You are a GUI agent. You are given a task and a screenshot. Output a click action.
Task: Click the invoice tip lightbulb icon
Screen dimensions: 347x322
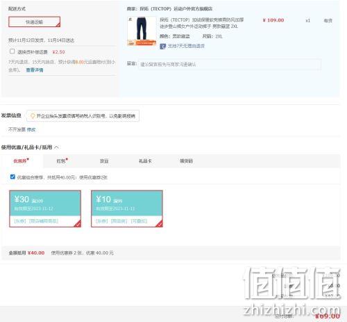click(33, 115)
